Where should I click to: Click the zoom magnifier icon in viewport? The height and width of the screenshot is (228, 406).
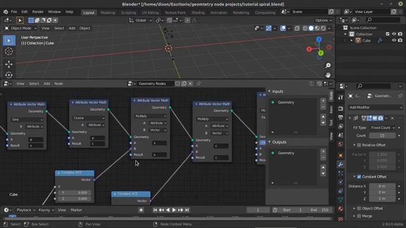[x=328, y=65]
